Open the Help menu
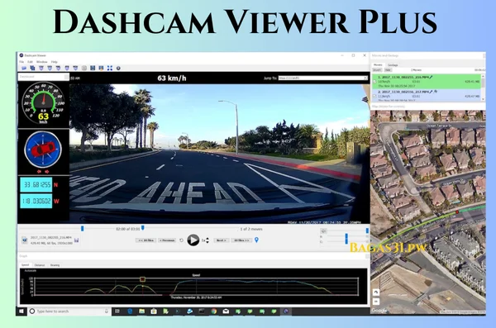496x328 pixels. click(55, 62)
